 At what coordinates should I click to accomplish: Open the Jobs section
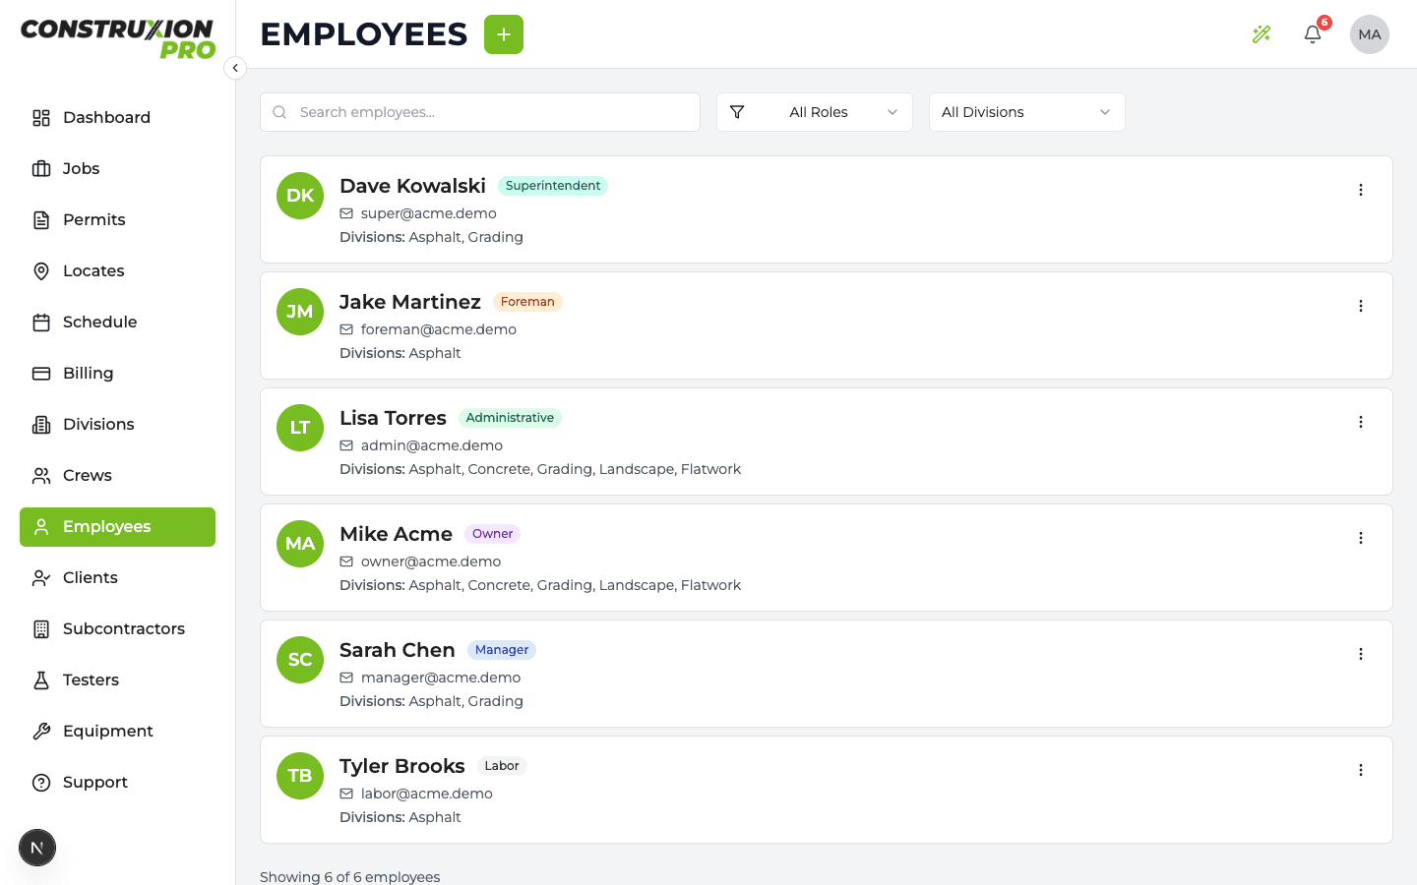click(117, 169)
